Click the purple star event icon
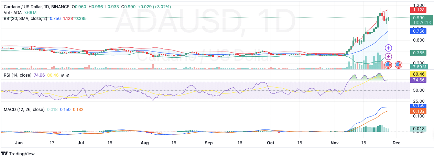434x157 pixels. [388, 48]
